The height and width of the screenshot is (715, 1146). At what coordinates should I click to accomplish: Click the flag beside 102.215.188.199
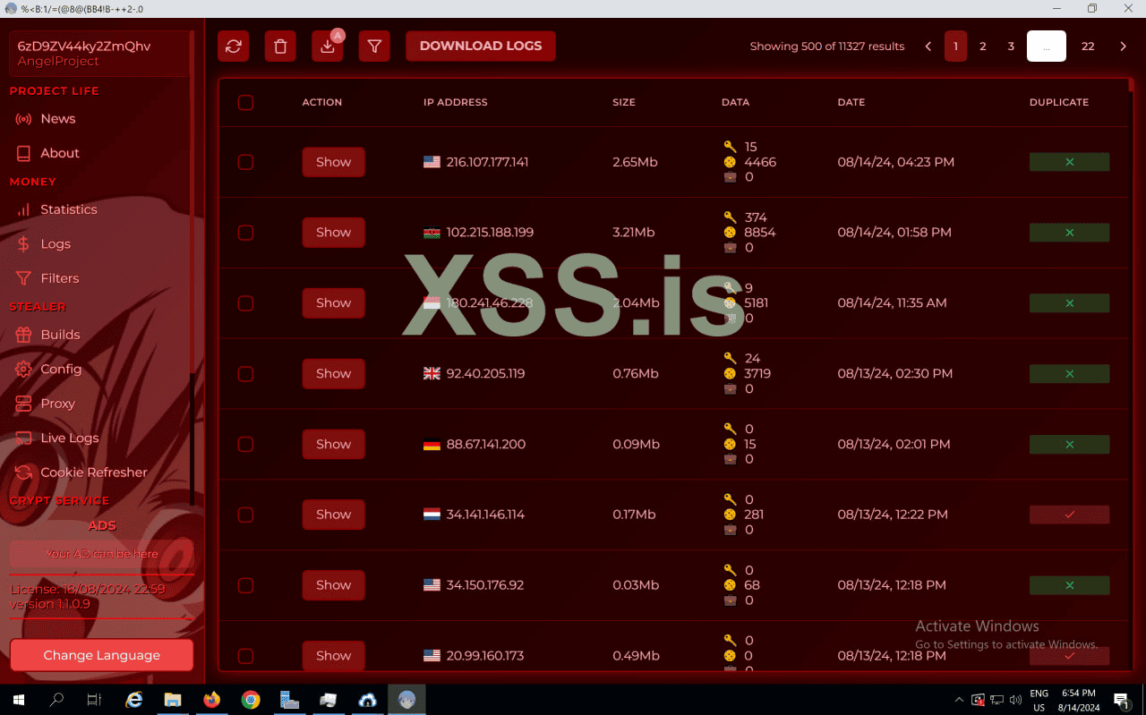[x=432, y=233]
